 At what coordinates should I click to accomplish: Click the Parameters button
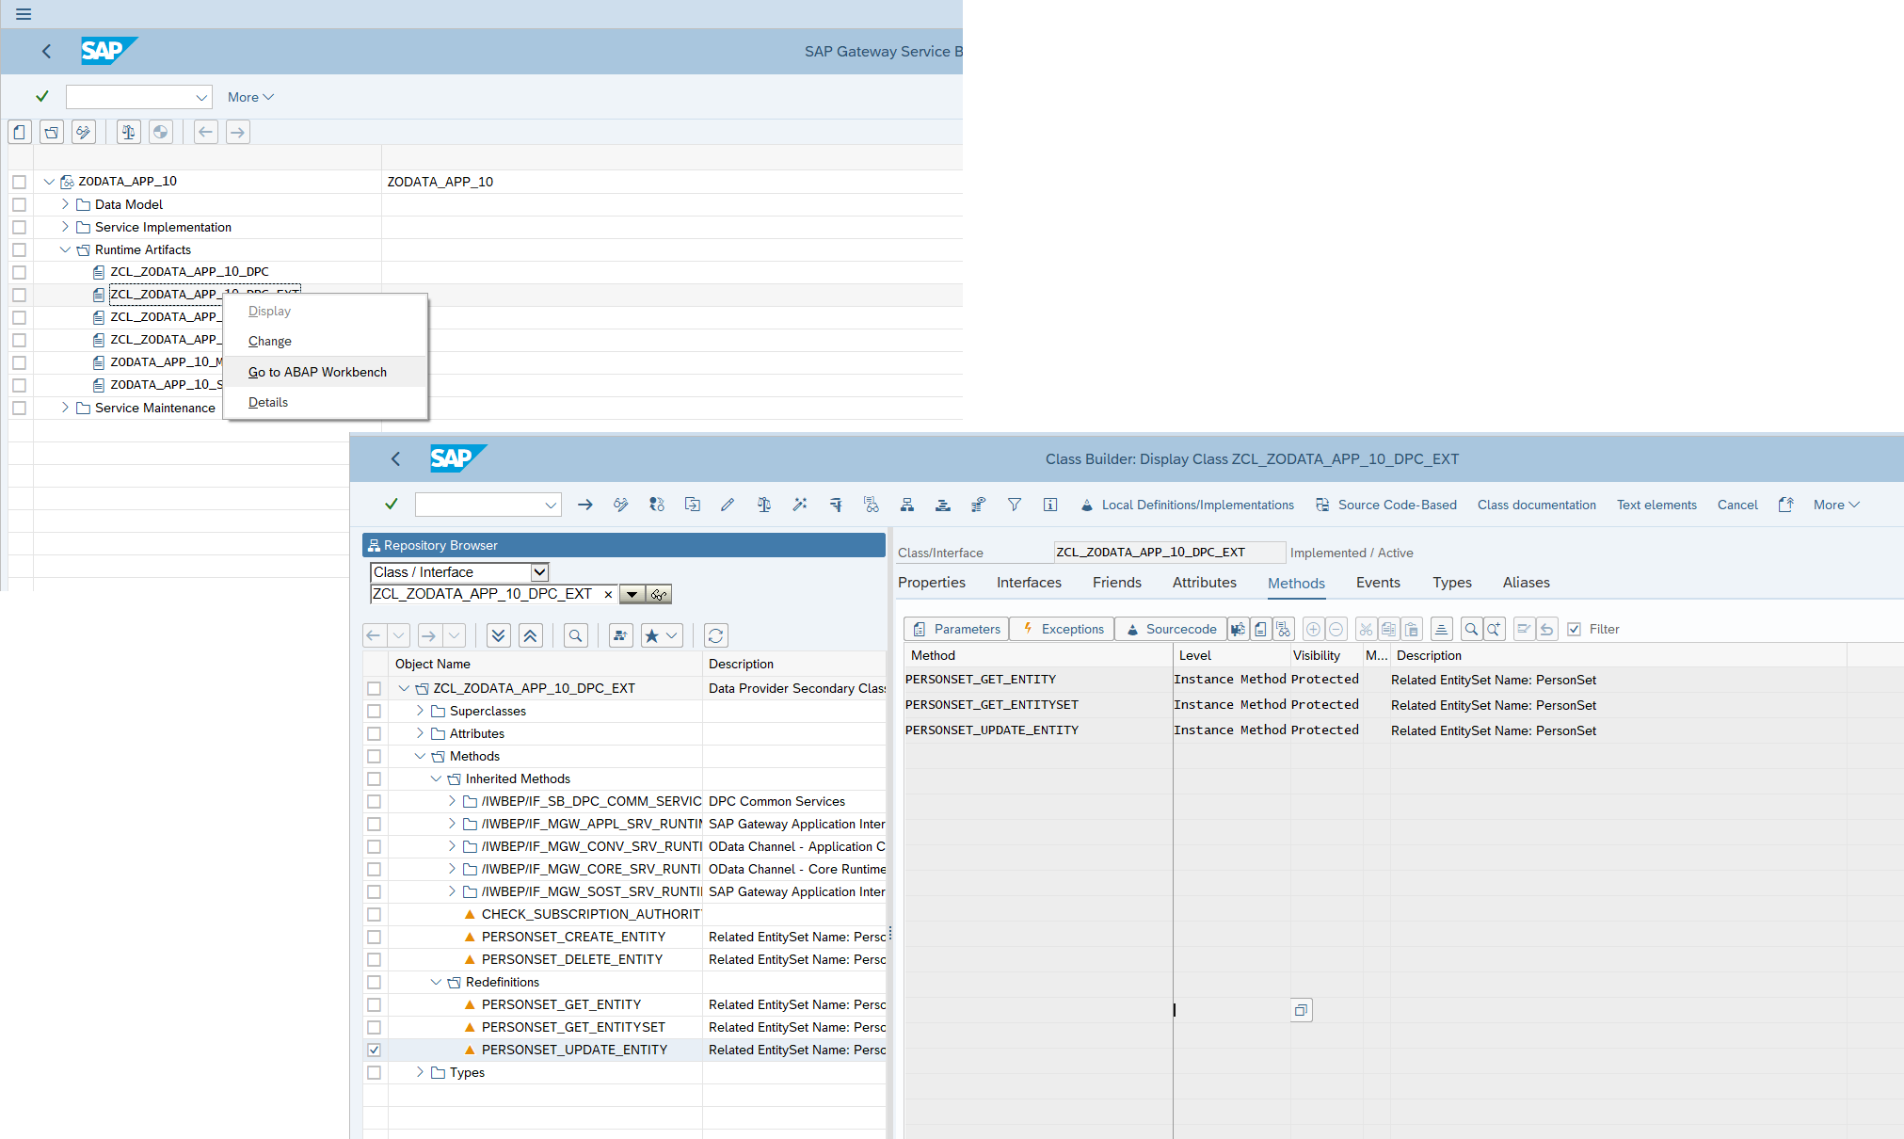click(x=956, y=629)
